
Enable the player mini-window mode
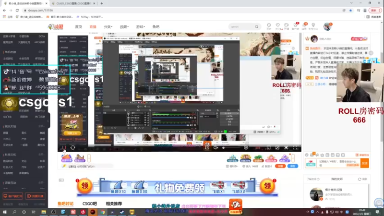click(x=269, y=148)
